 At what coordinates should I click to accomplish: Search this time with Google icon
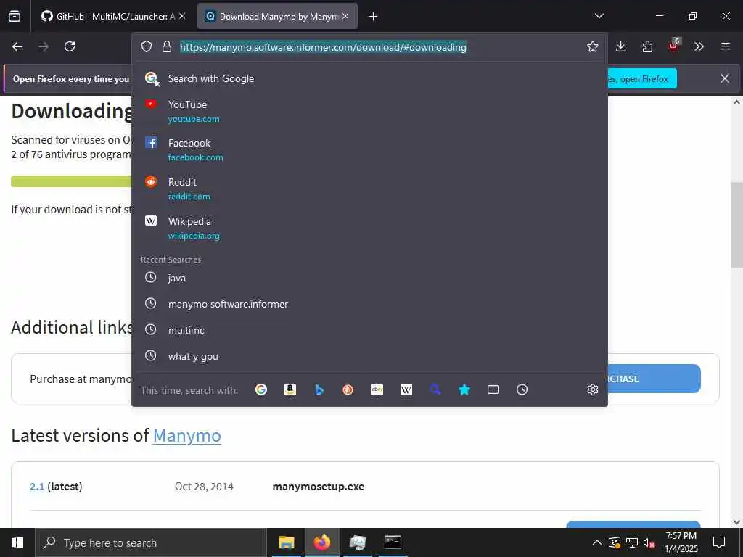tap(261, 389)
